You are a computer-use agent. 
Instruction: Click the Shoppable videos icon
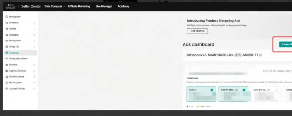(x=7, y=59)
